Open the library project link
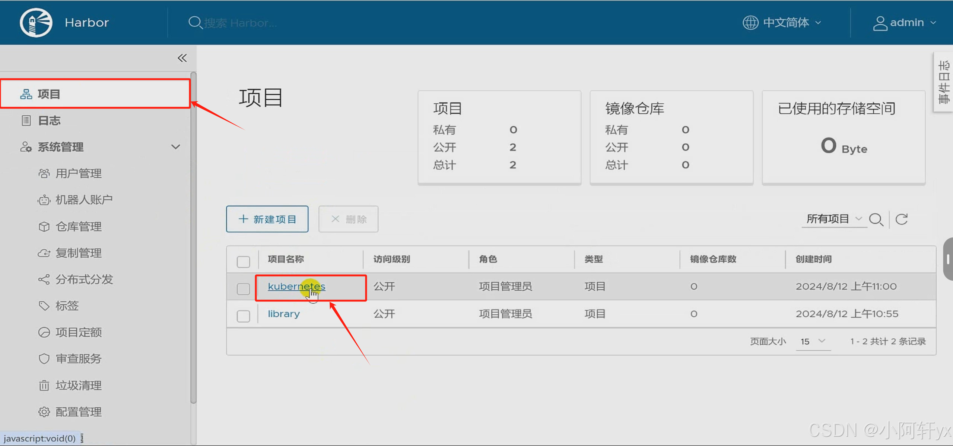Image resolution: width=953 pixels, height=446 pixels. coord(284,314)
